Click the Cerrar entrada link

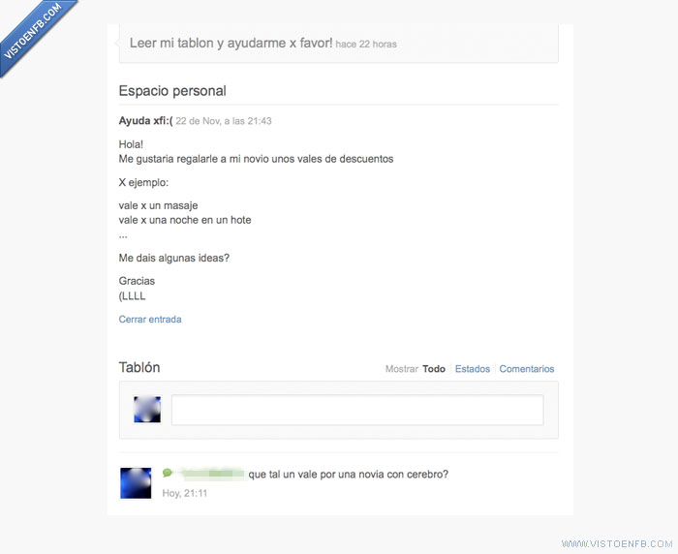(150, 320)
